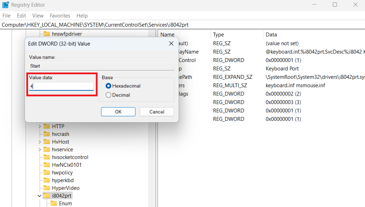The height and width of the screenshot is (207, 365).
Task: Select the hwpolicy folder icon
Action: [x=47, y=172]
